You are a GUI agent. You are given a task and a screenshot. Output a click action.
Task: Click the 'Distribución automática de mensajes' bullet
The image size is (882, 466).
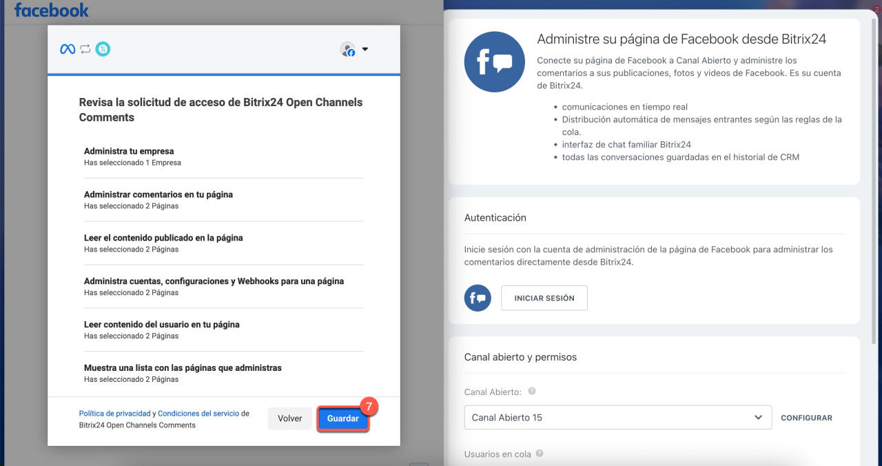coord(702,125)
